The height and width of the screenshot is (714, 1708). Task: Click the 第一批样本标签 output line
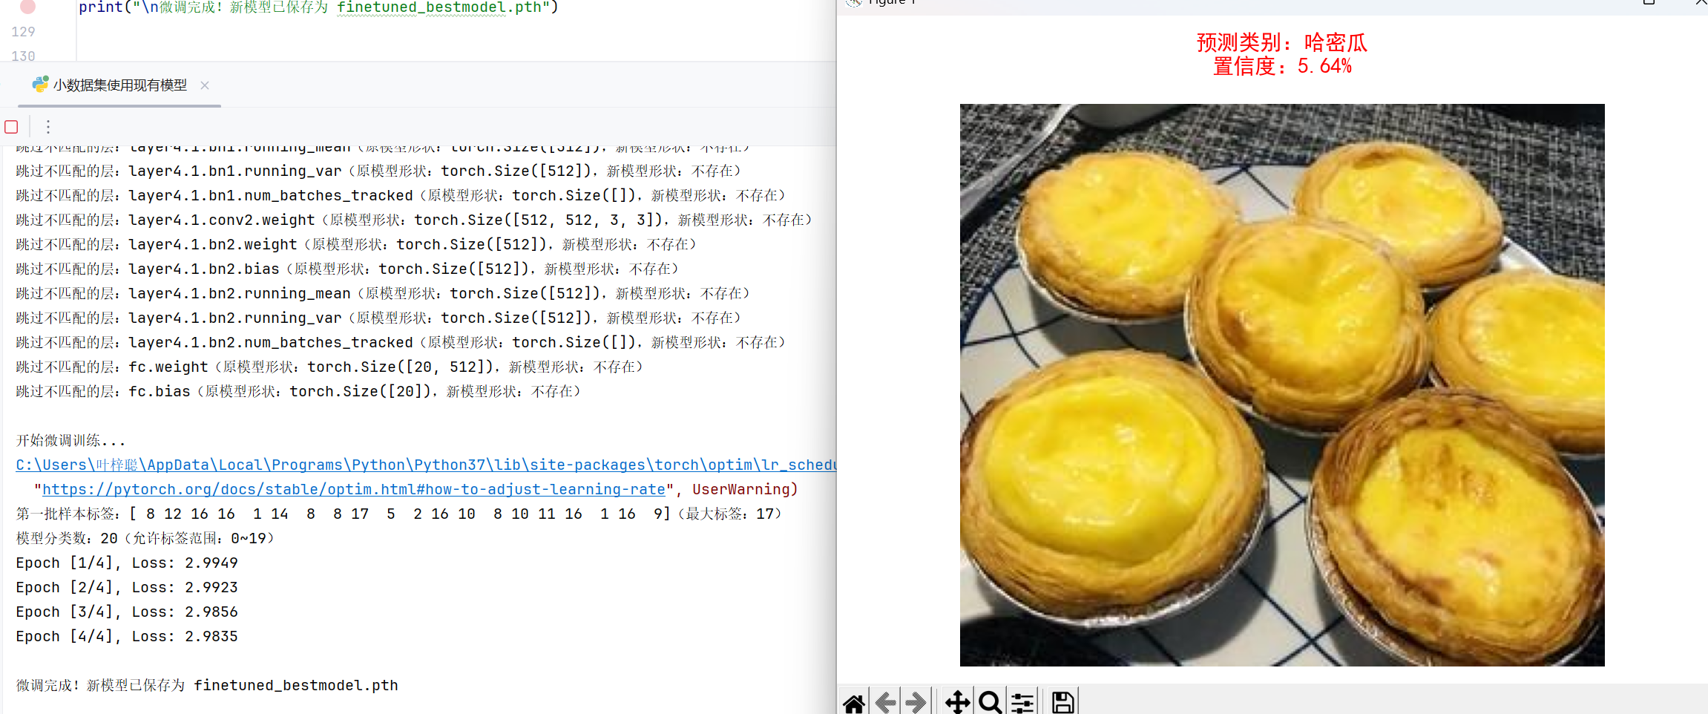point(399,514)
